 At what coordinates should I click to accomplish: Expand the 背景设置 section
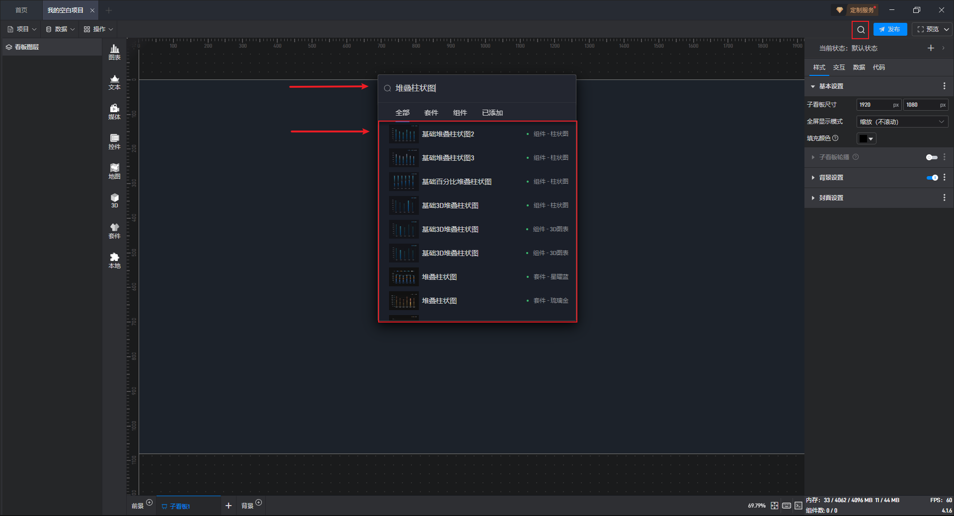click(x=813, y=178)
